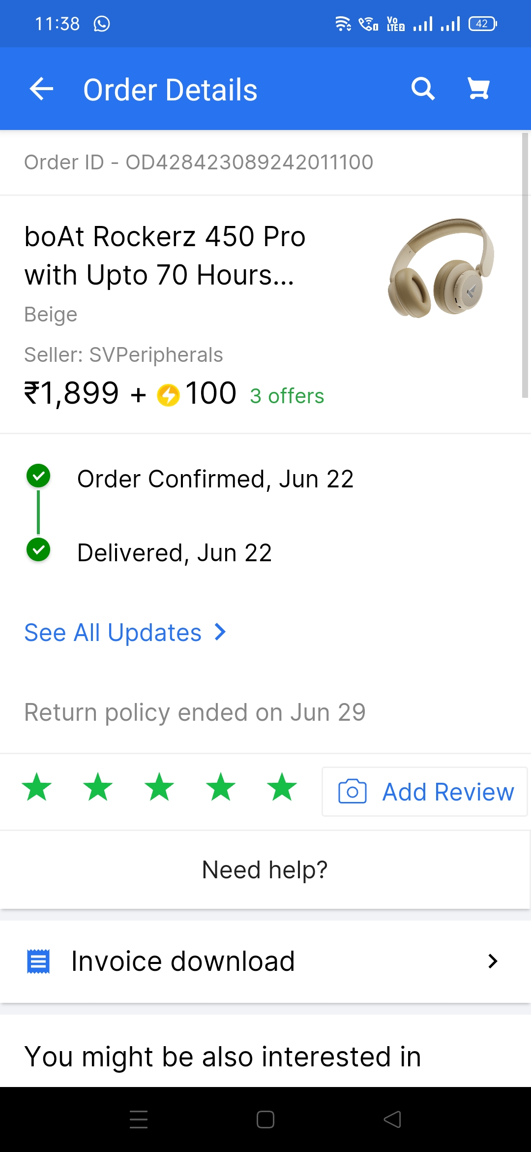Image resolution: width=531 pixels, height=1152 pixels.
Task: Tap the SuperCoin lightning icon
Action: click(169, 395)
